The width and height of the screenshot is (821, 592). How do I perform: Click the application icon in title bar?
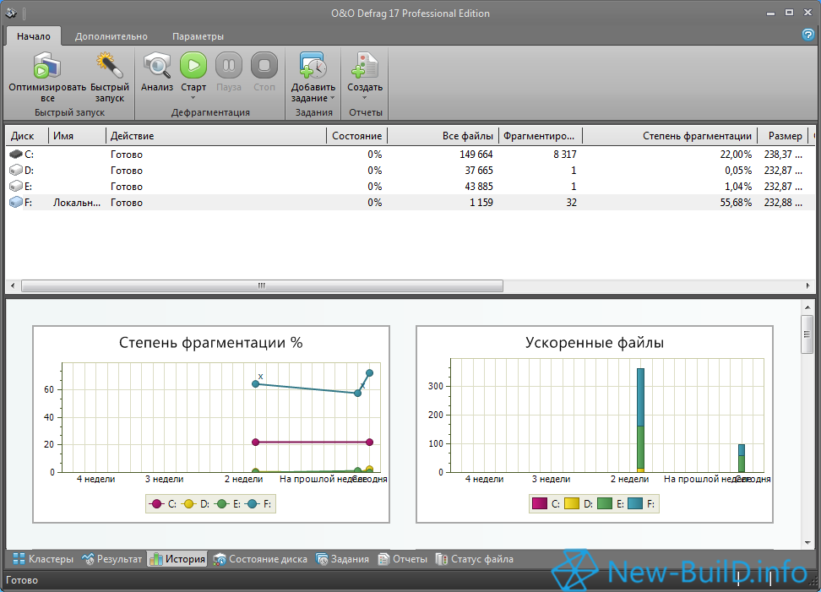11,13
